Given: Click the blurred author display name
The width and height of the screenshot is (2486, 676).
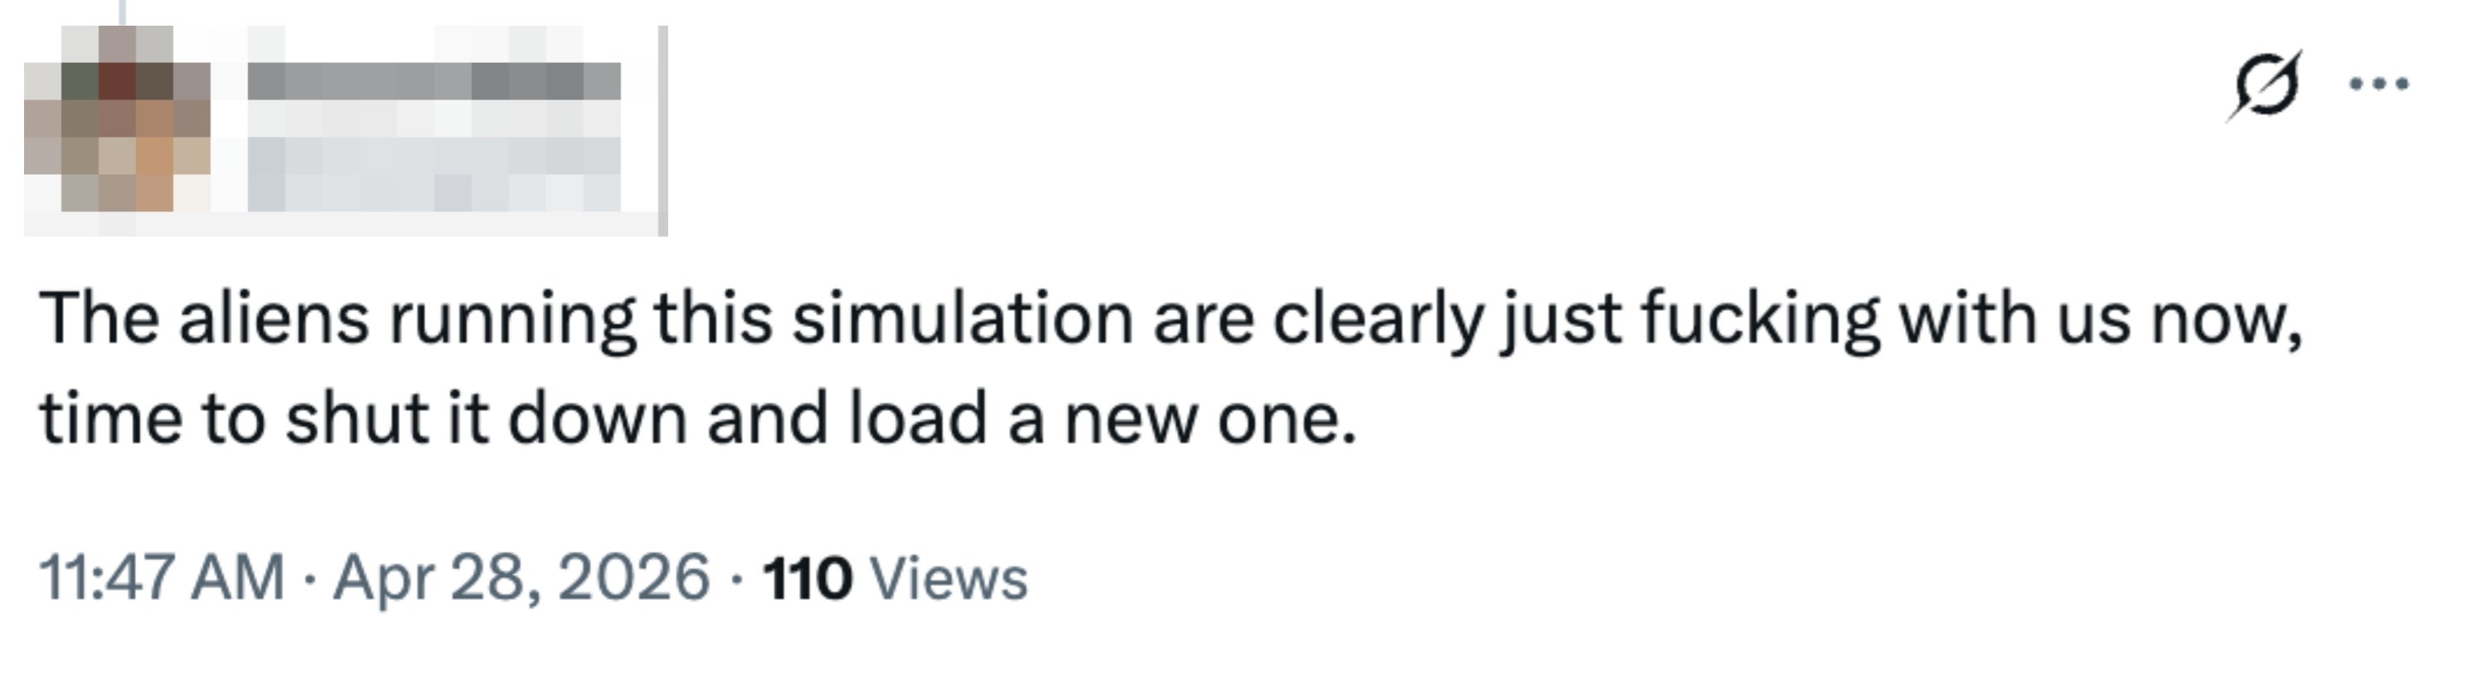Looking at the screenshot, I should point(434,81).
